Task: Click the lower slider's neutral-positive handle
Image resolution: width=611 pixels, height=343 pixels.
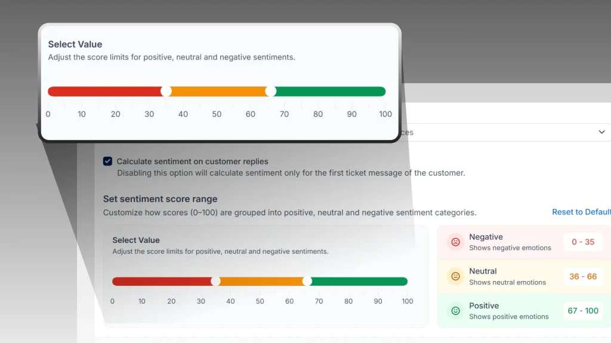Action: (x=307, y=281)
